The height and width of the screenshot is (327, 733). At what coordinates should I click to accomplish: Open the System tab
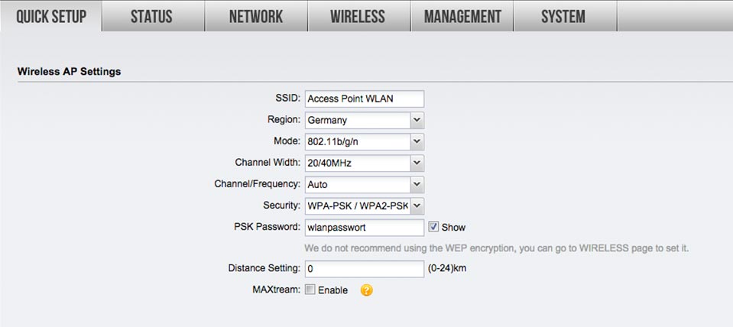tap(563, 16)
